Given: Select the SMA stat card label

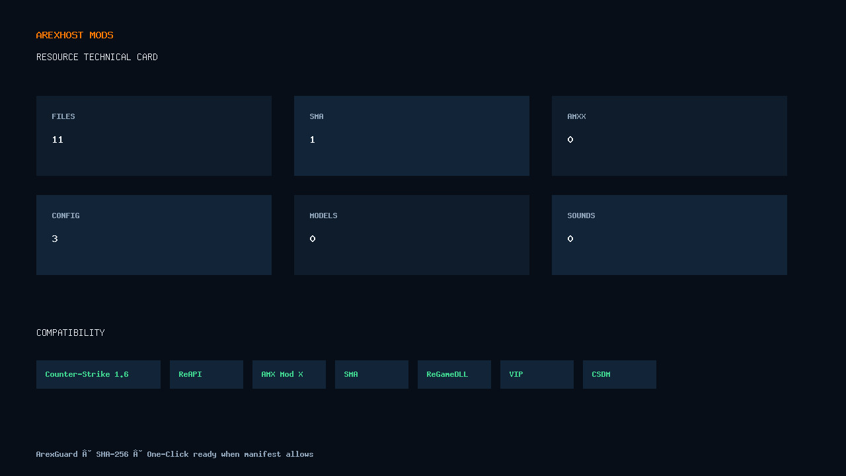Looking at the screenshot, I should tap(317, 116).
